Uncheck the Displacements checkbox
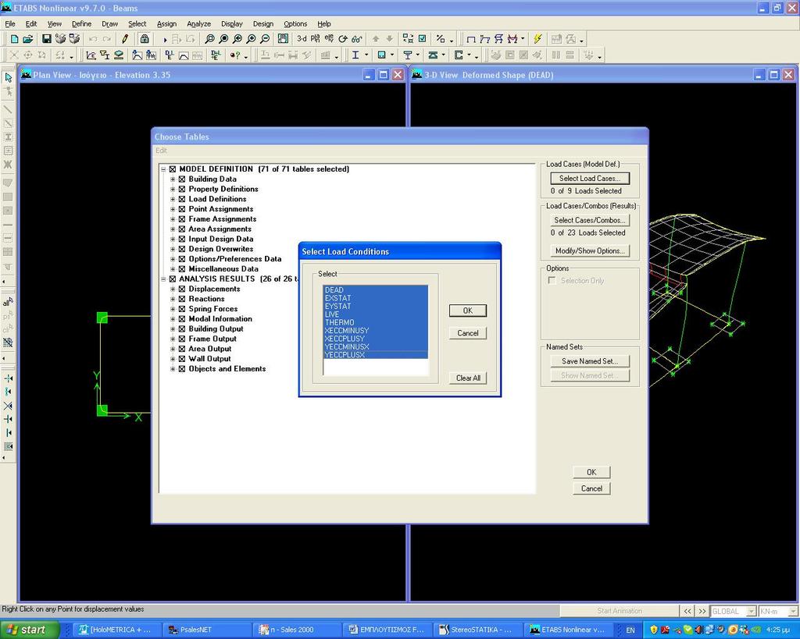The height and width of the screenshot is (639, 800). [181, 289]
